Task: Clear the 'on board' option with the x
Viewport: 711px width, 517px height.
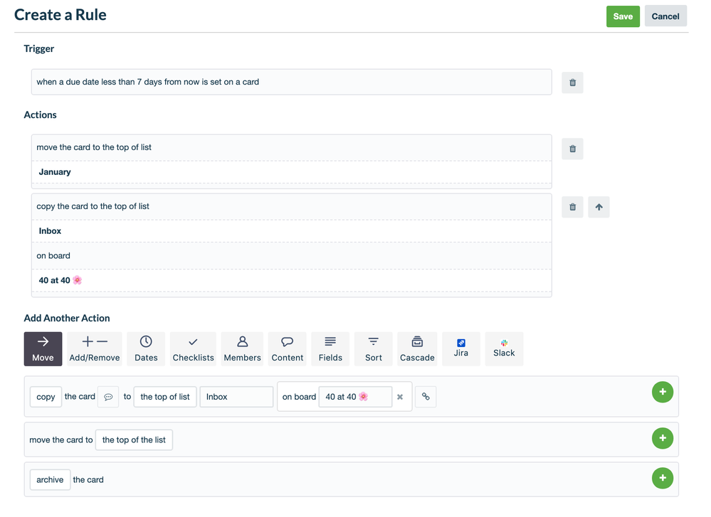Action: click(400, 397)
